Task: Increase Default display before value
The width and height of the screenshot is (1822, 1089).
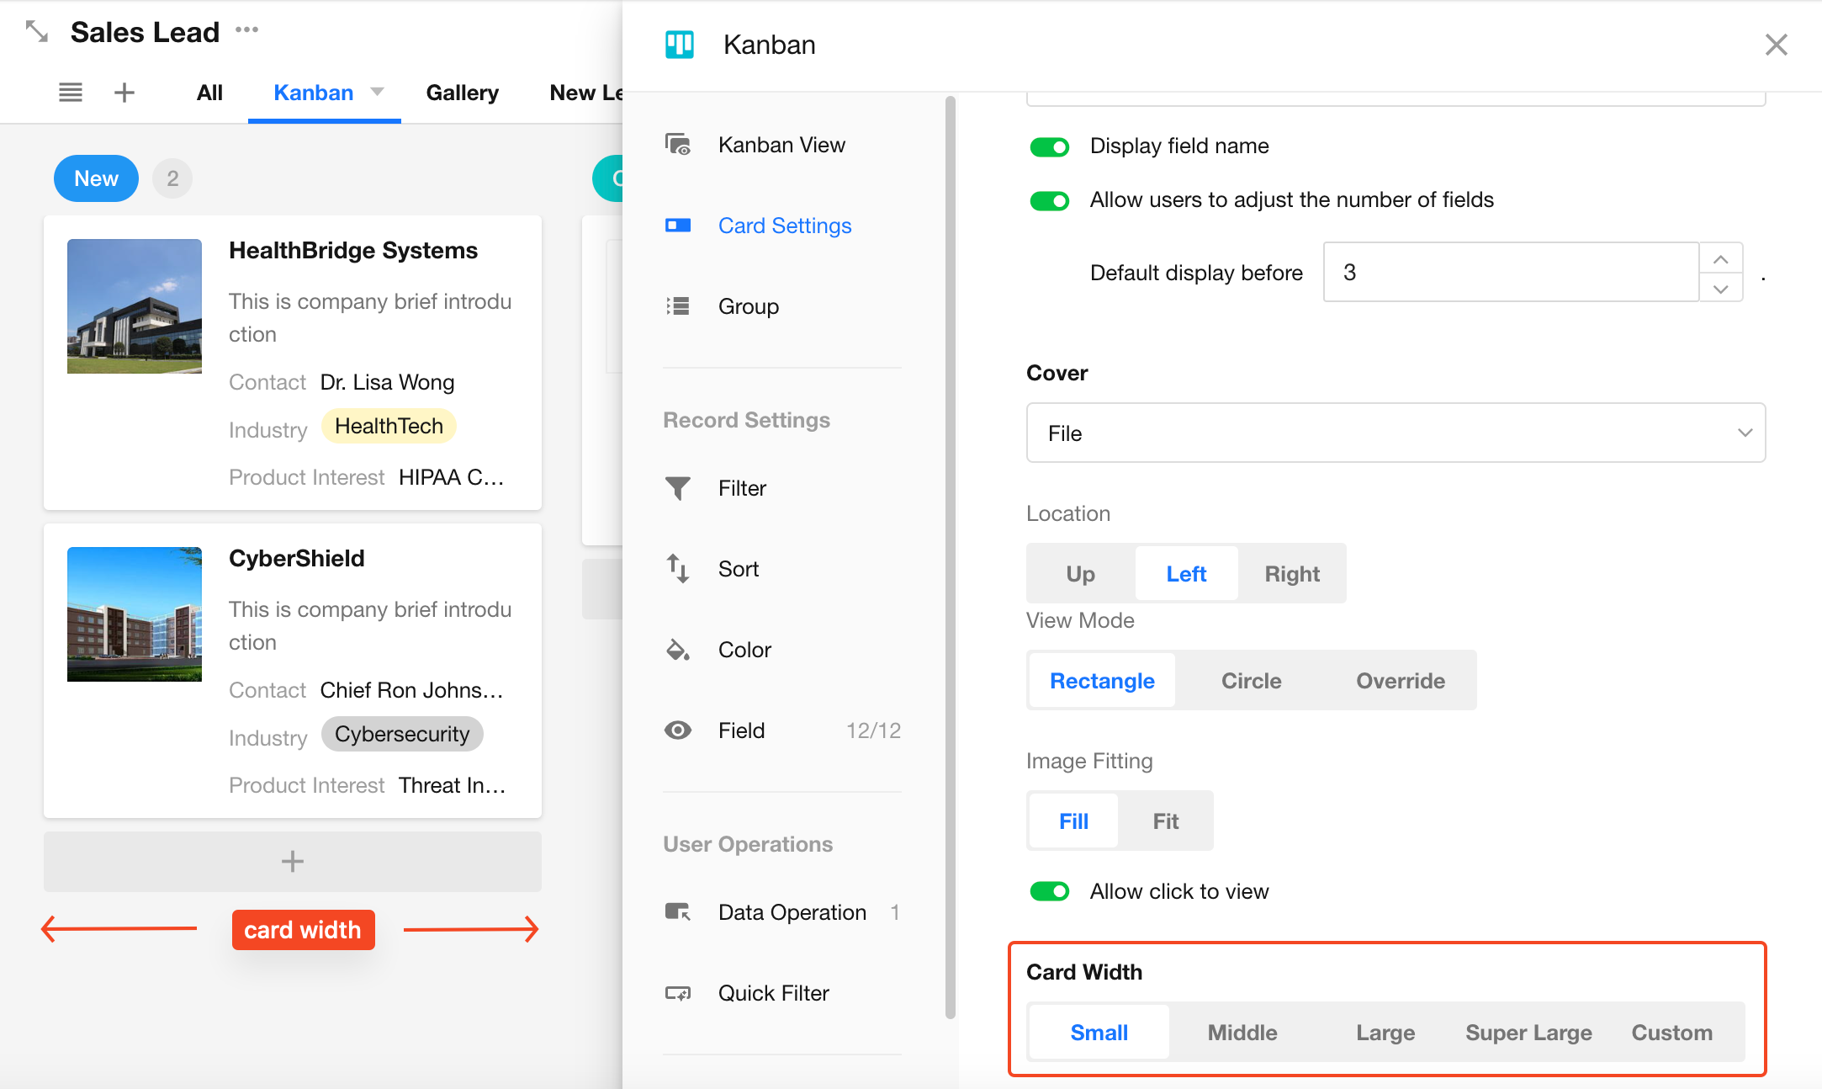Action: [1720, 258]
